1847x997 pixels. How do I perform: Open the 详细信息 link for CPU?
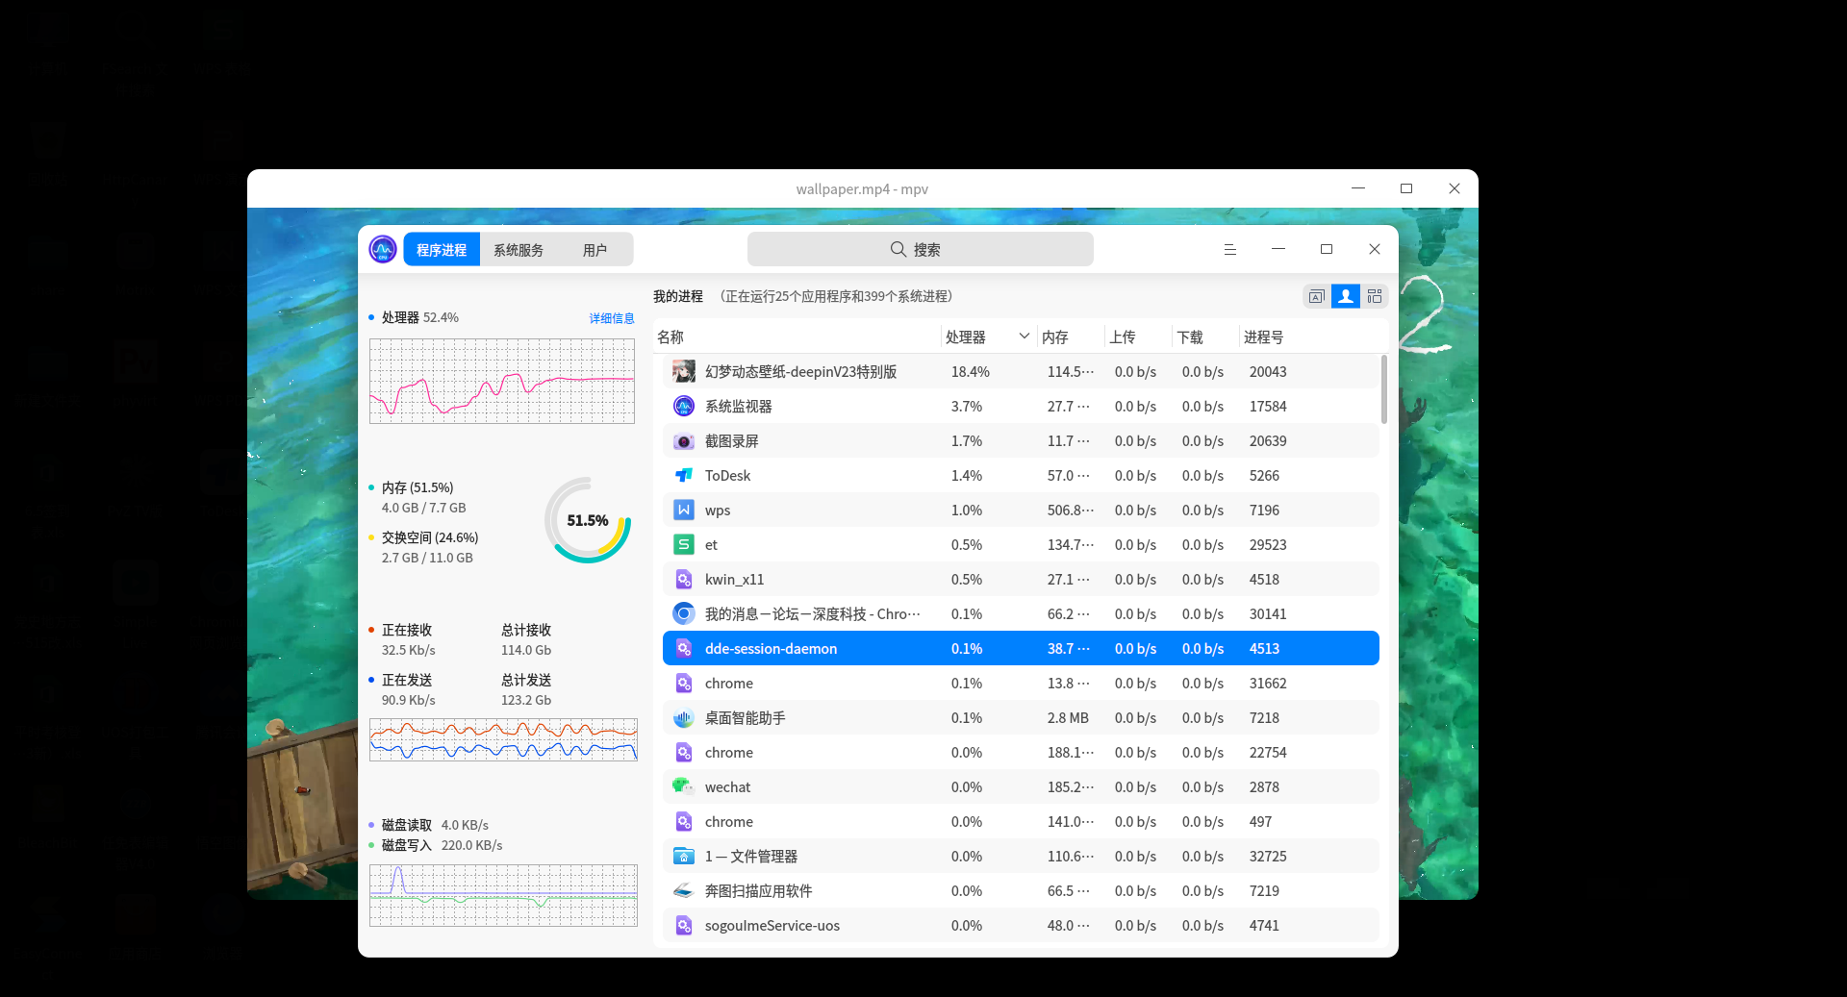(612, 318)
